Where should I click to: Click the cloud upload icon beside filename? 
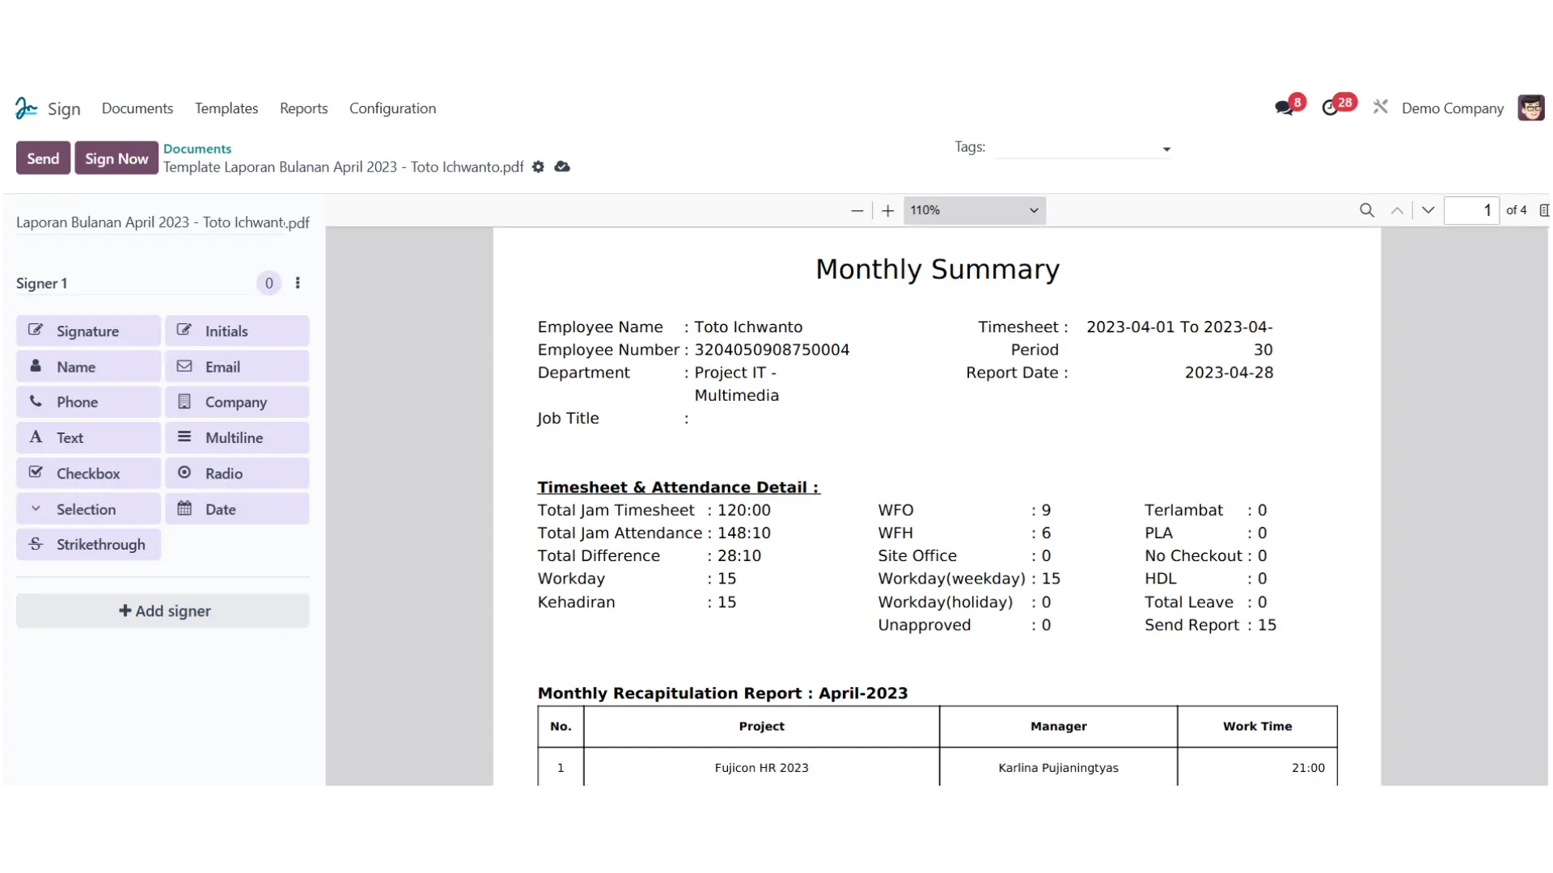[562, 167]
